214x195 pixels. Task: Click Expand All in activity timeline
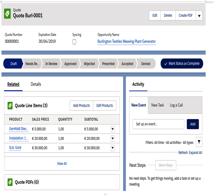click(195, 153)
